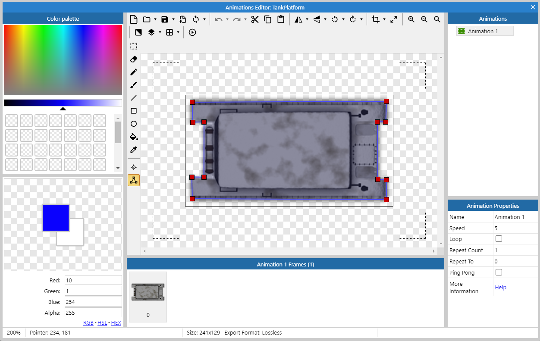
Task: Select the Pencil tool
Action: 133,72
